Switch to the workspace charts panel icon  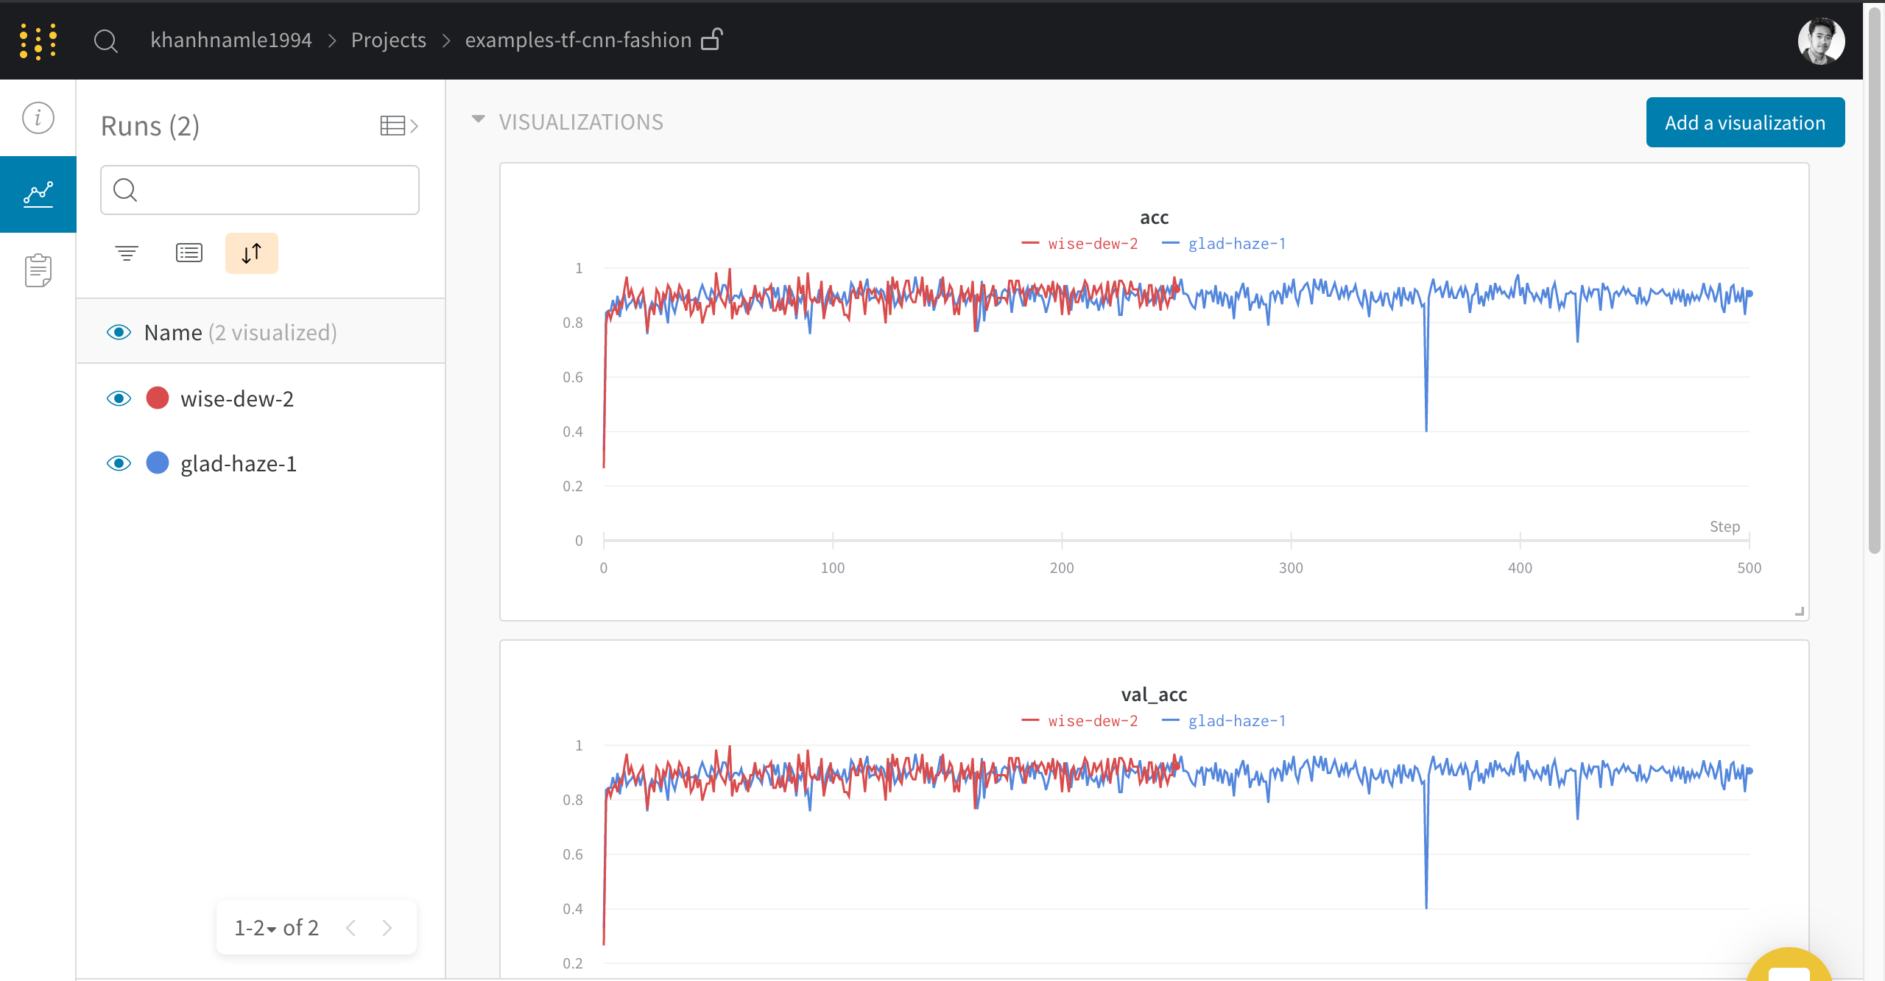coord(38,194)
